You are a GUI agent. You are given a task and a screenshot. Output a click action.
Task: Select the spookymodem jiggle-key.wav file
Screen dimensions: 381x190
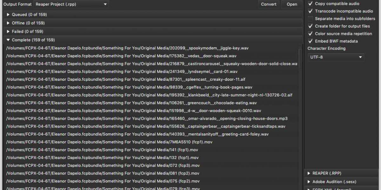tap(127, 48)
